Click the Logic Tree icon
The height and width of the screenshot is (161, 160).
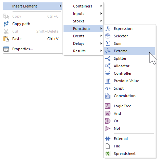click(108, 106)
